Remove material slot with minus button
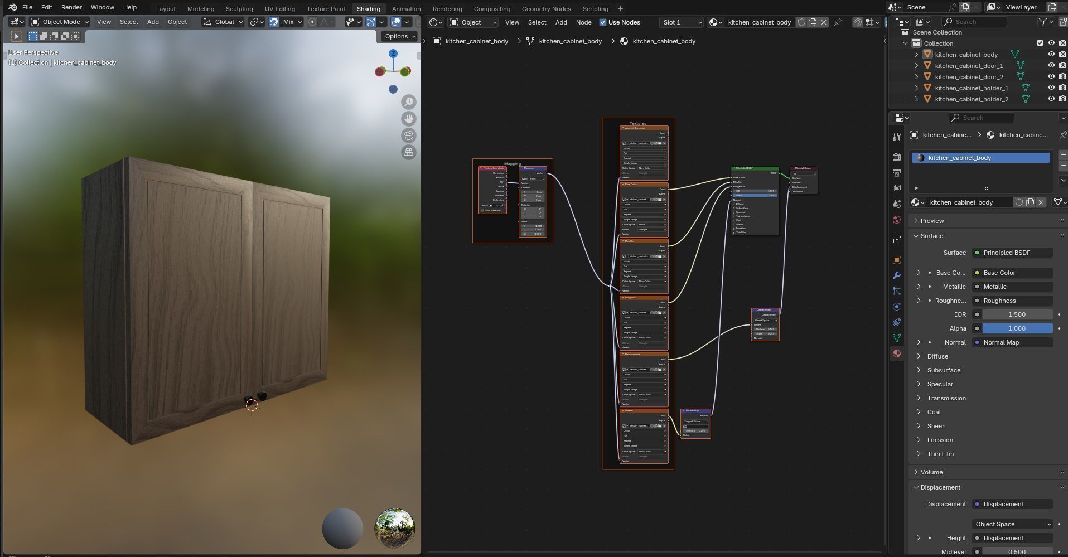 tap(1063, 166)
